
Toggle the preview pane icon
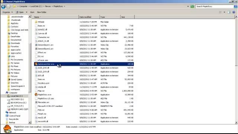pyautogui.click(x=229, y=12)
